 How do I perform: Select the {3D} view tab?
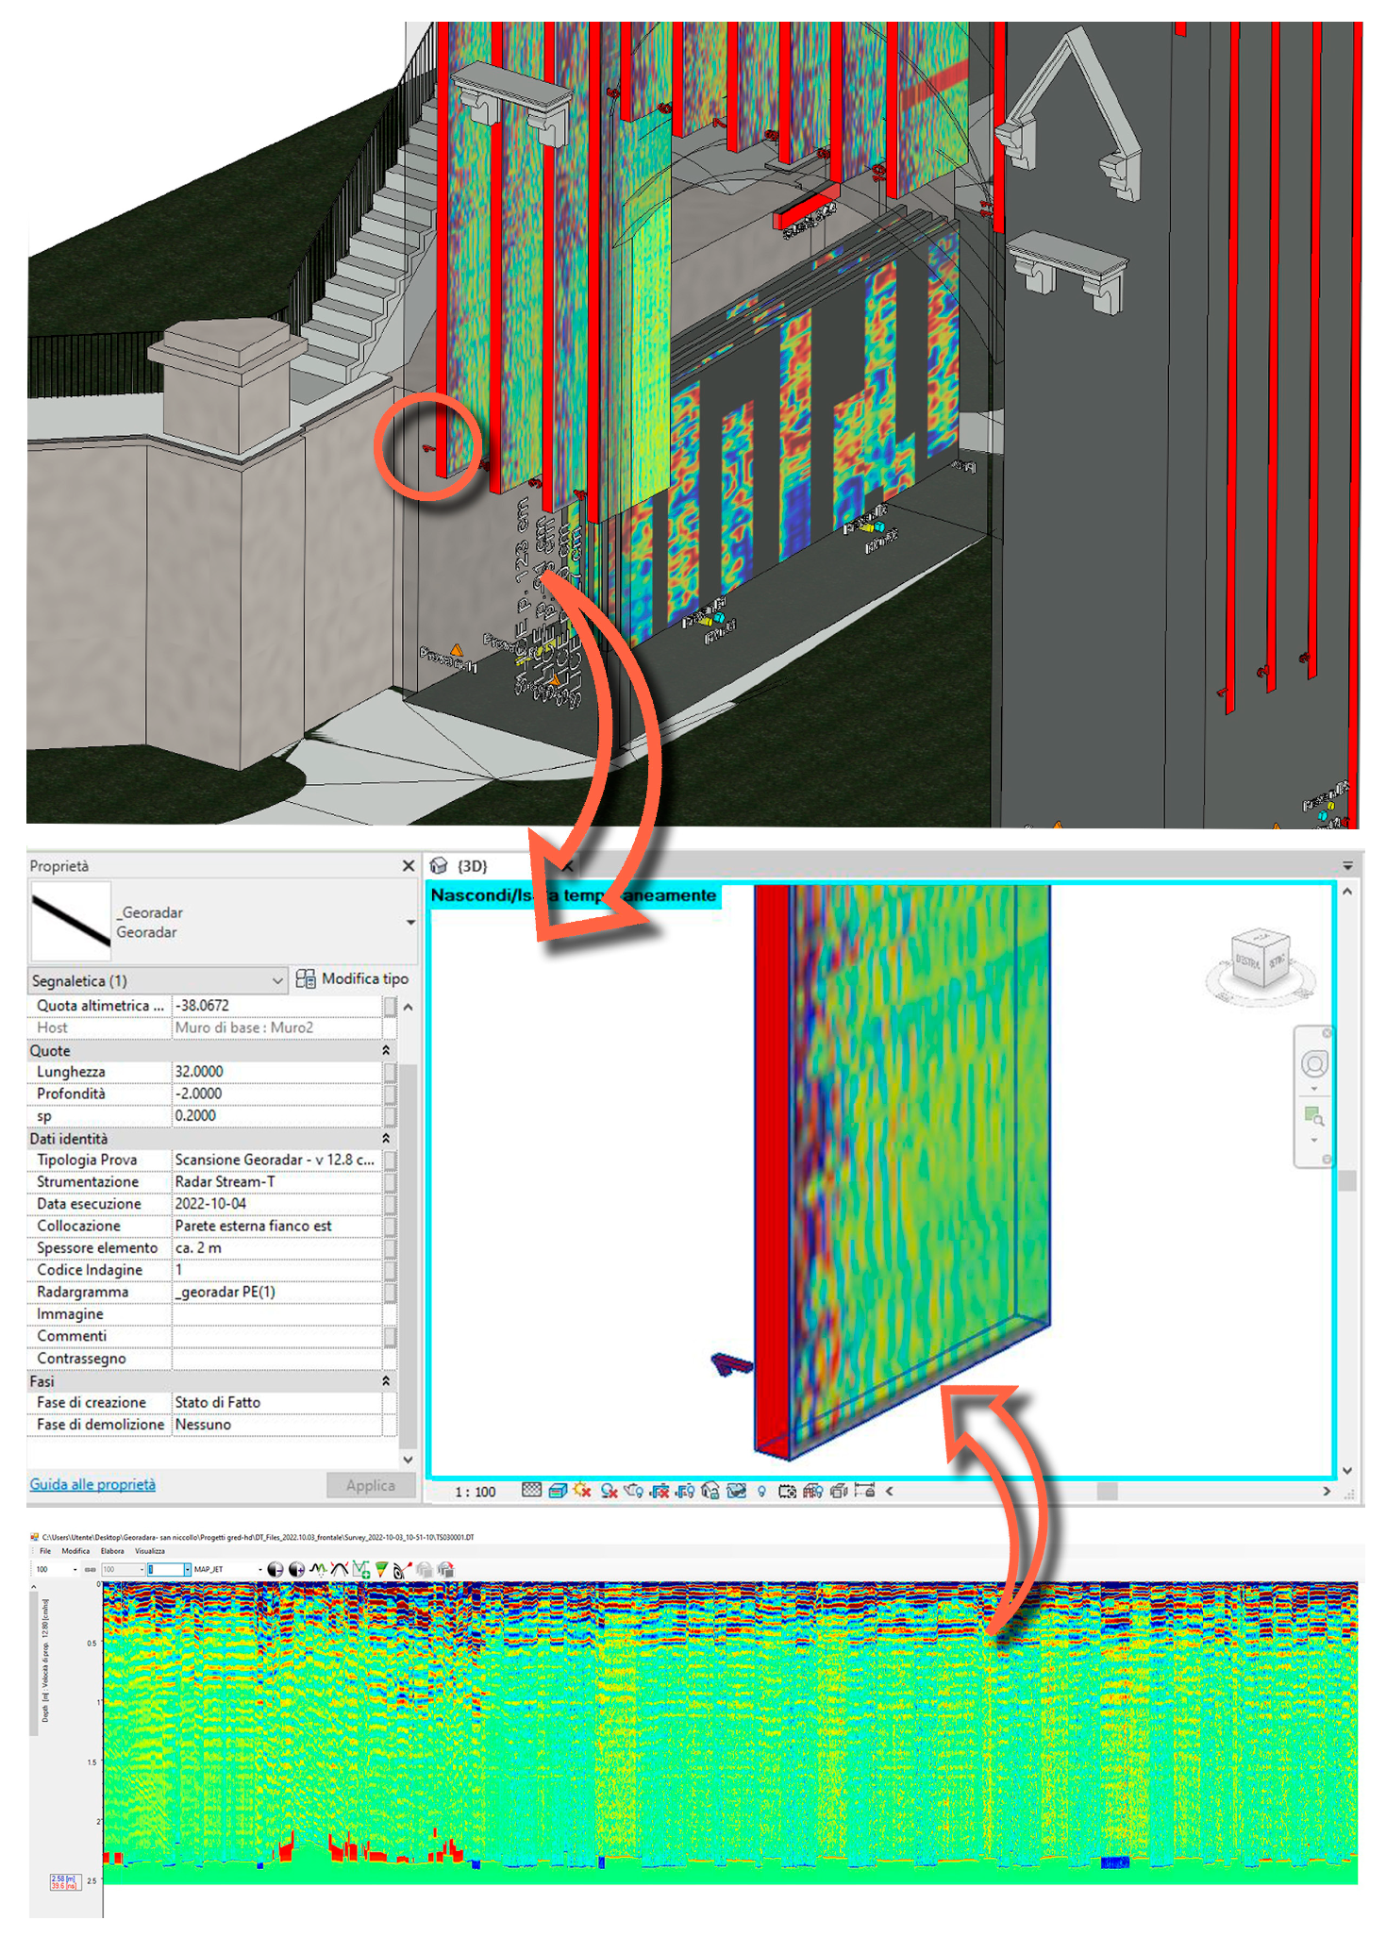(472, 865)
